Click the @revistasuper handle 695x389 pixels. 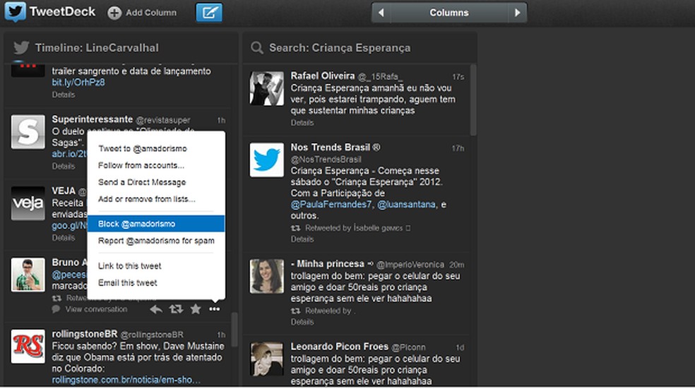[163, 120]
